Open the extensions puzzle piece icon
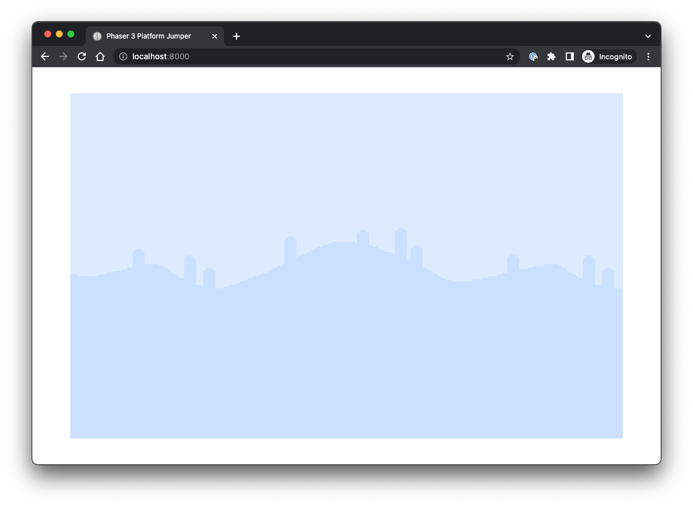The image size is (693, 507). pyautogui.click(x=551, y=56)
